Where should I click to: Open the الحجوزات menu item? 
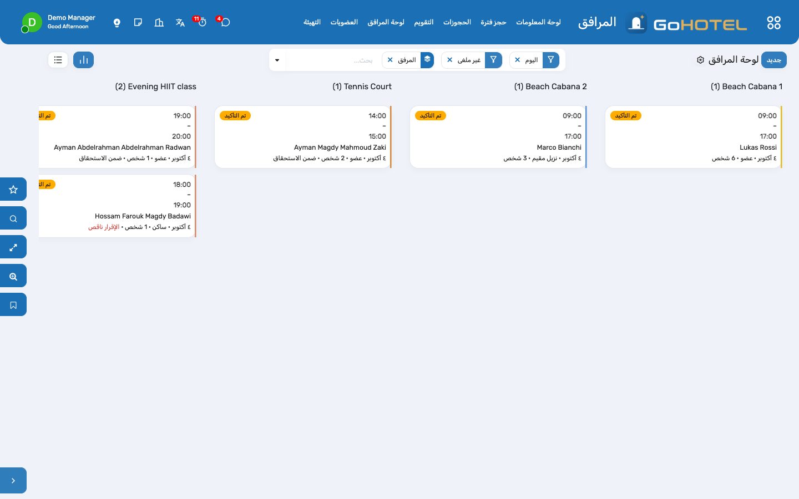pos(457,22)
